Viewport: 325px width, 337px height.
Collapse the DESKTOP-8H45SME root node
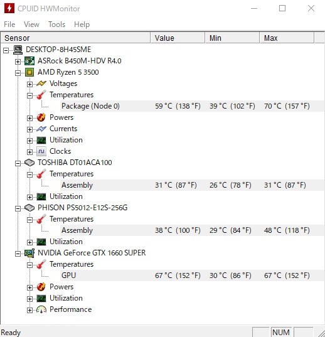click(x=6, y=50)
